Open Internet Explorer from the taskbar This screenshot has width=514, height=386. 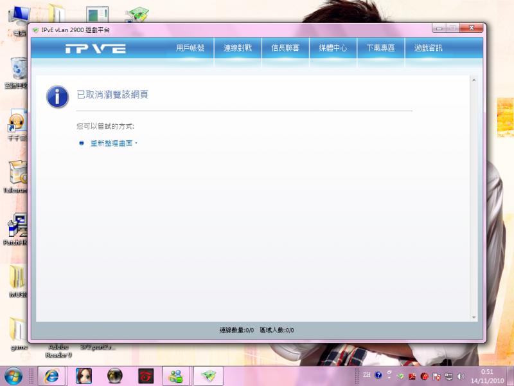point(53,376)
